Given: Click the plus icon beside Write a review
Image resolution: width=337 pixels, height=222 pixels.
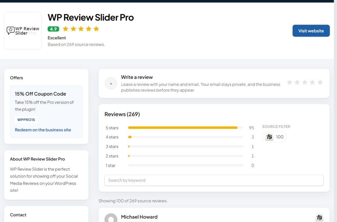Looking at the screenshot, I should click(111, 84).
